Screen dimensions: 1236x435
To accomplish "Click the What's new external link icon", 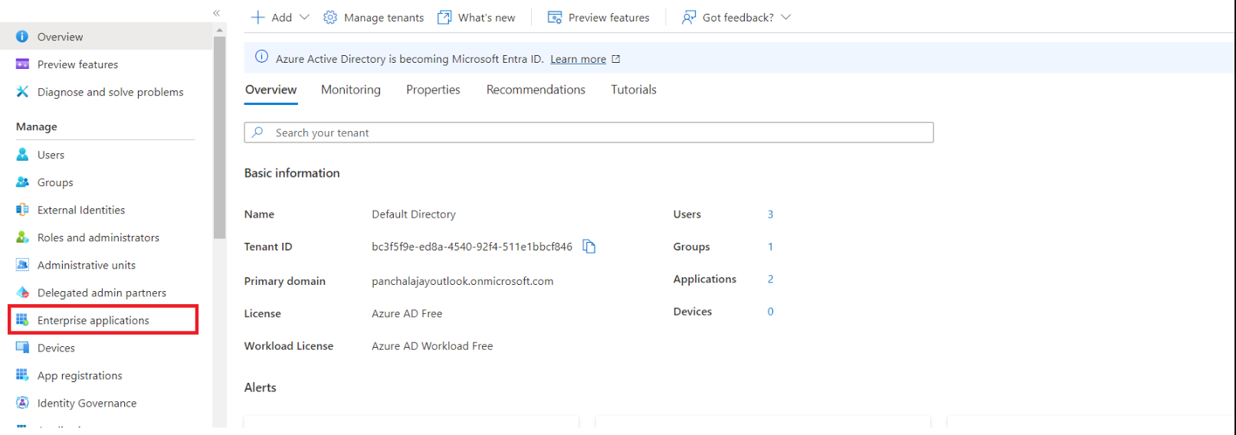I will point(444,17).
